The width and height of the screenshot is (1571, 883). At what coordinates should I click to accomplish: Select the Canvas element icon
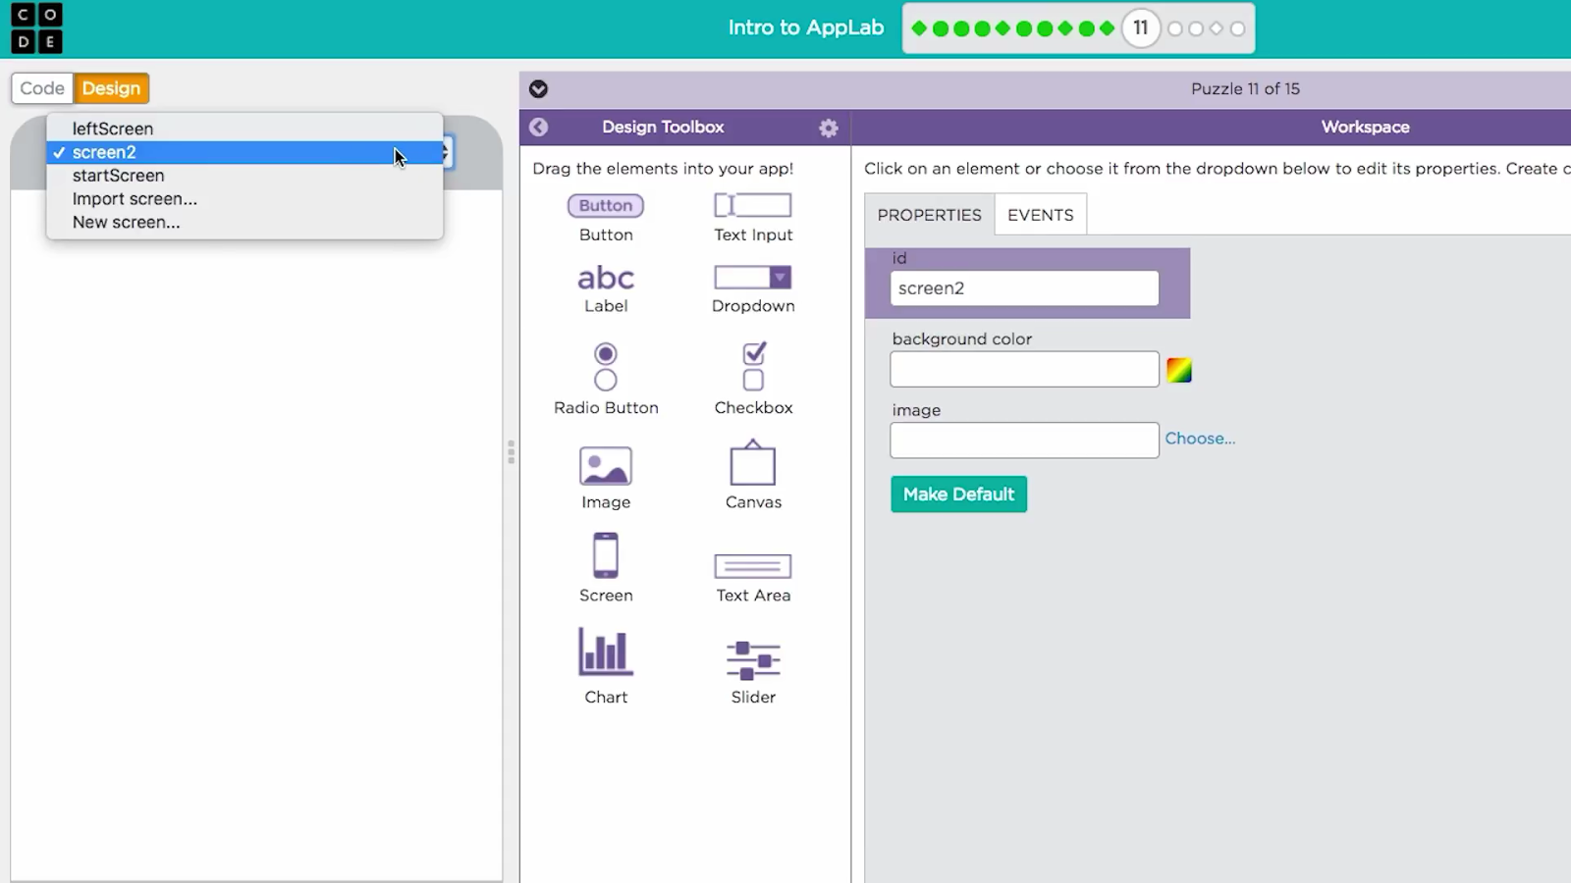pos(752,464)
